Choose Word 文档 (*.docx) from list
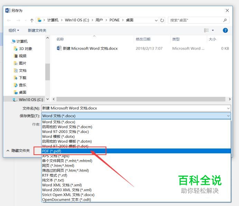 (x=136, y=122)
